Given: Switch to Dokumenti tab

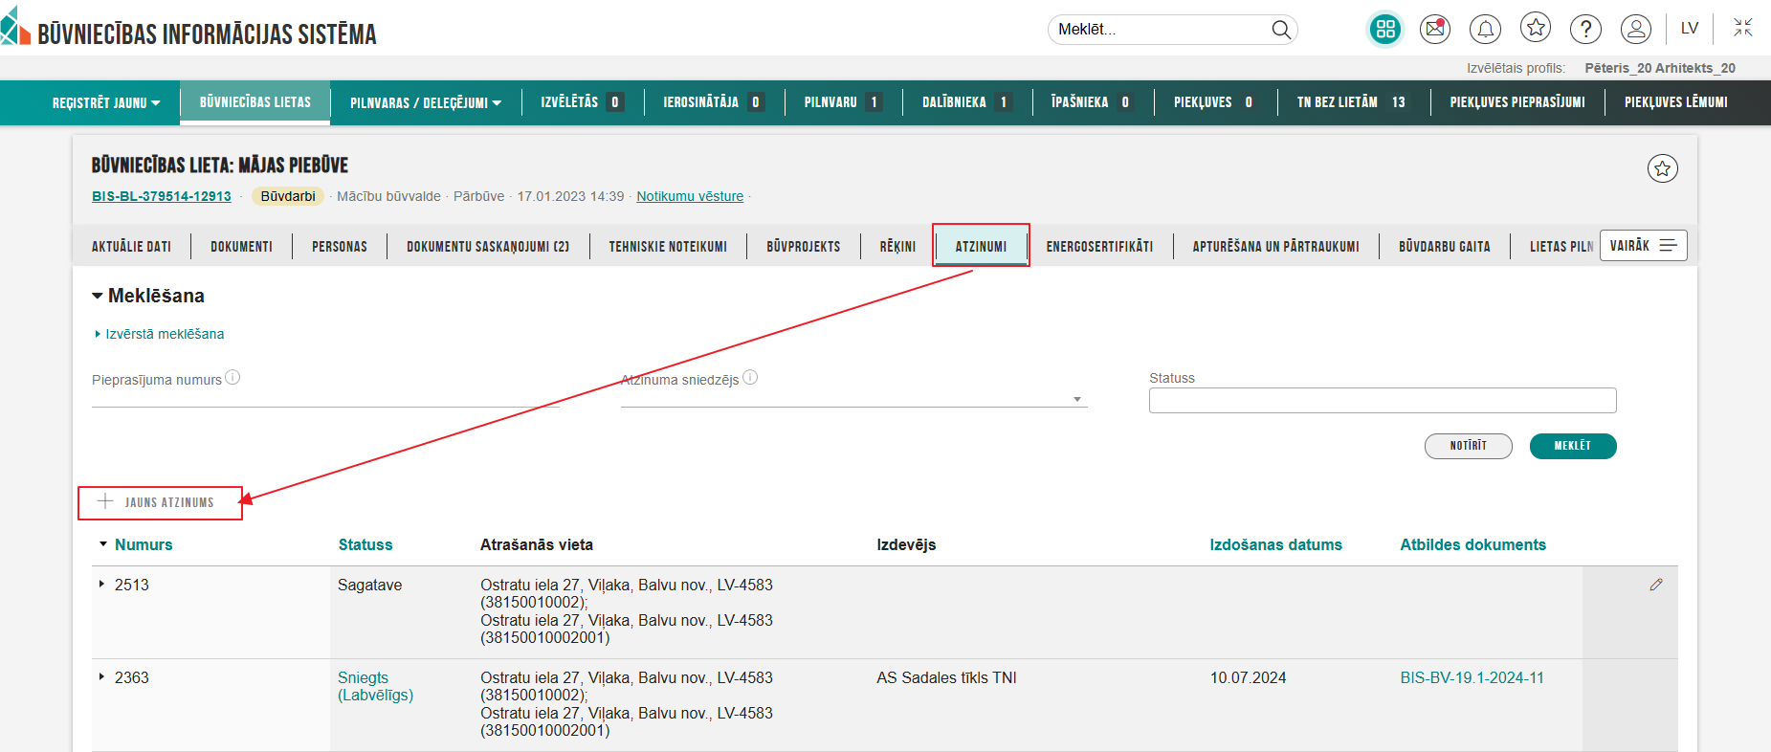Looking at the screenshot, I should pos(241,247).
